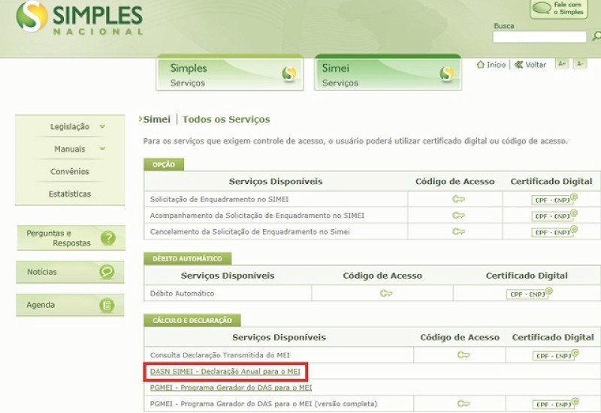Open the Simples Serviços tab
Image resolution: width=601 pixels, height=413 pixels.
pos(230,73)
